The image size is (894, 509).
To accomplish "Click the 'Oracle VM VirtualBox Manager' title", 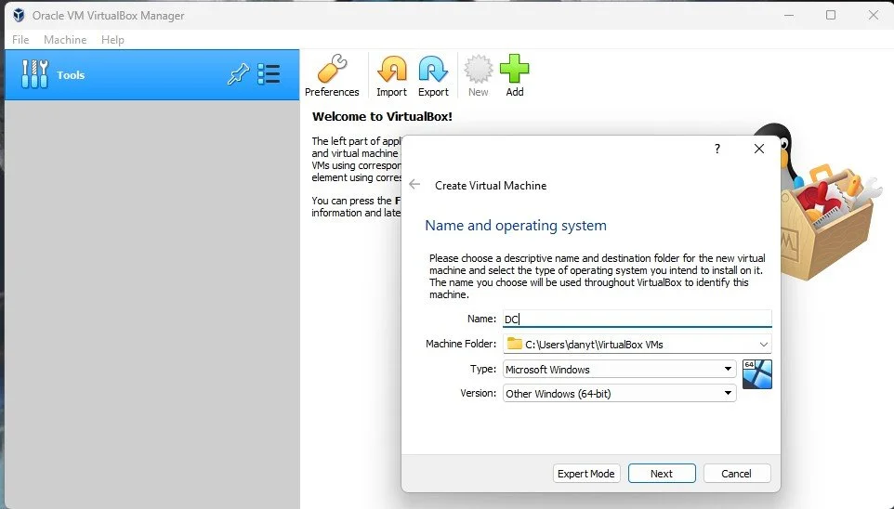I will (109, 16).
